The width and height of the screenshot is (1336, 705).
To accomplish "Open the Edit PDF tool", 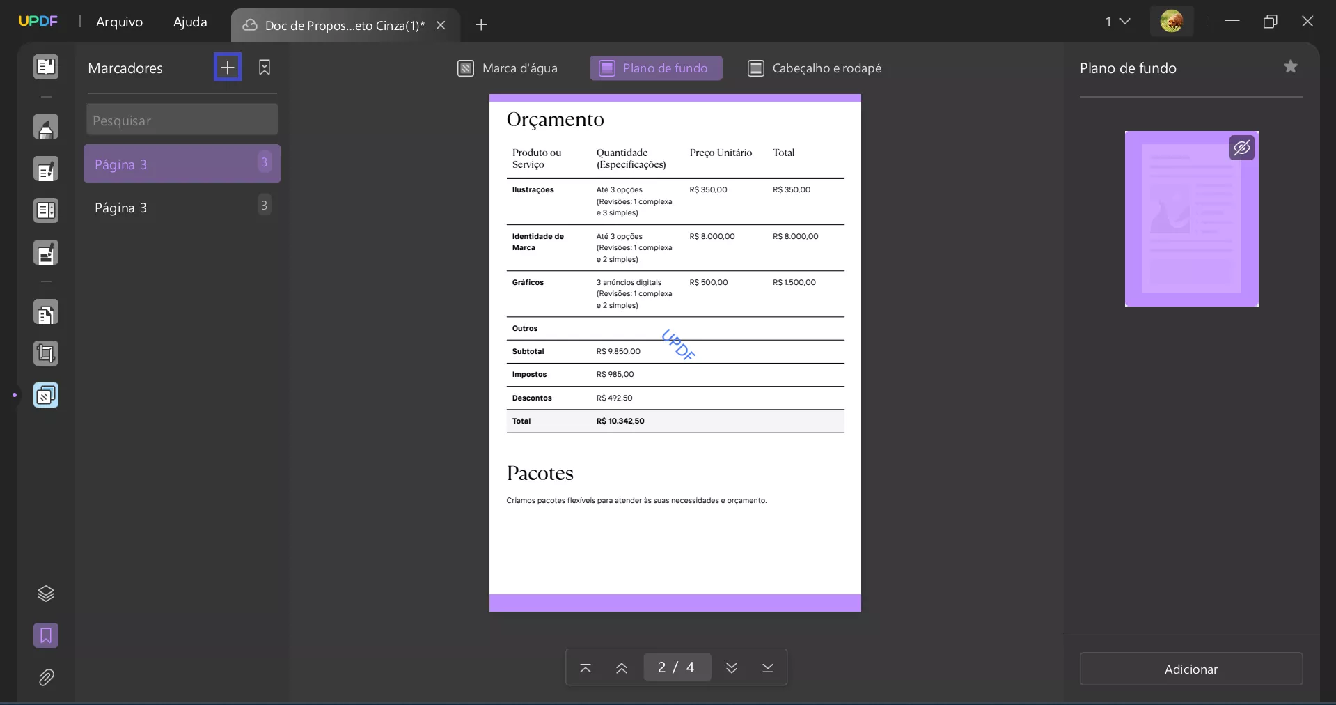I will click(x=46, y=169).
